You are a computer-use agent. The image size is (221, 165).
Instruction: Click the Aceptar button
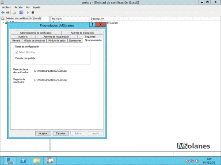pyautogui.click(x=43, y=133)
